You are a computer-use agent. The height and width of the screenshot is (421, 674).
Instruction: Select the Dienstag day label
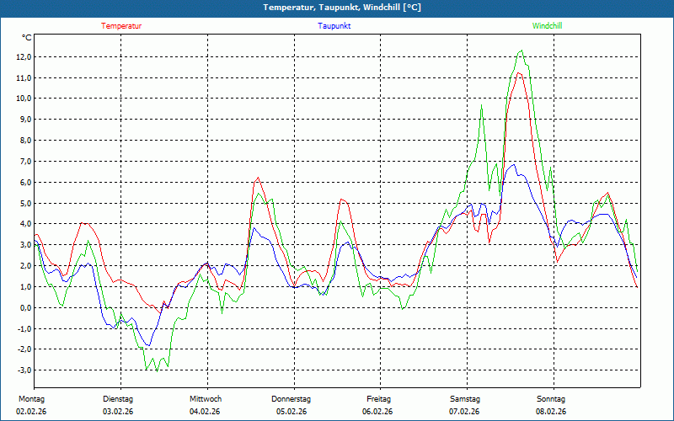point(118,399)
